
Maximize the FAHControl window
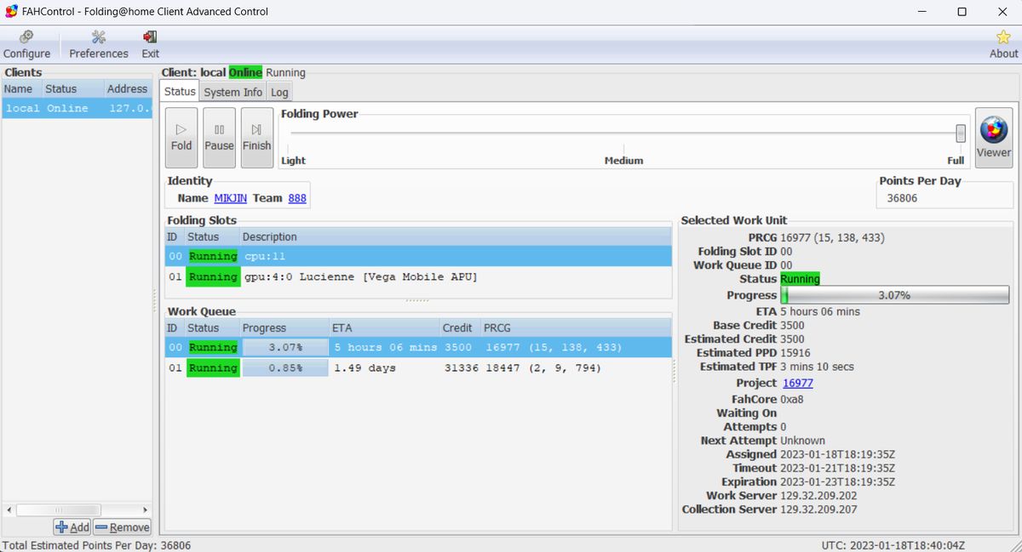962,12
